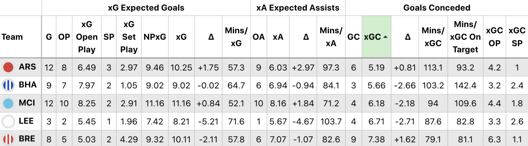Click the Man City sky-blue badge
Image resolution: width=528 pixels, height=146 pixels.
[x=8, y=103]
